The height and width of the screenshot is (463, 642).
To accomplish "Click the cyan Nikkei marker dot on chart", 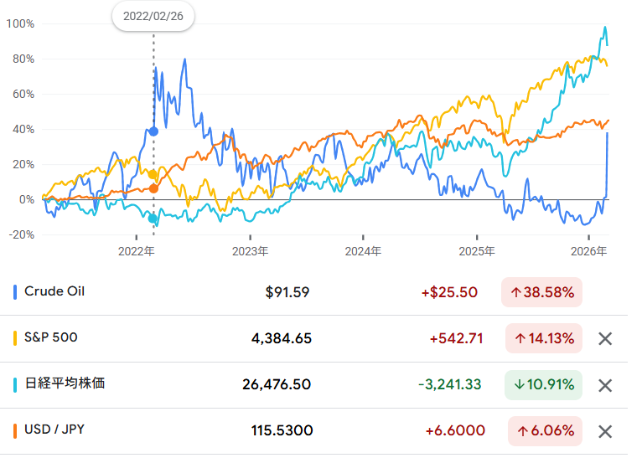I will pos(153,219).
